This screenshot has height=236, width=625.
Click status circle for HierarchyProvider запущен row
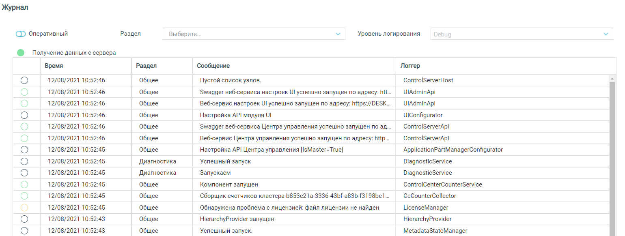[x=24, y=219]
